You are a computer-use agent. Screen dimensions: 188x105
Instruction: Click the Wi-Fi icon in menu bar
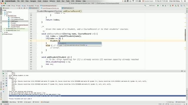pyautogui.click(x=133, y=1)
